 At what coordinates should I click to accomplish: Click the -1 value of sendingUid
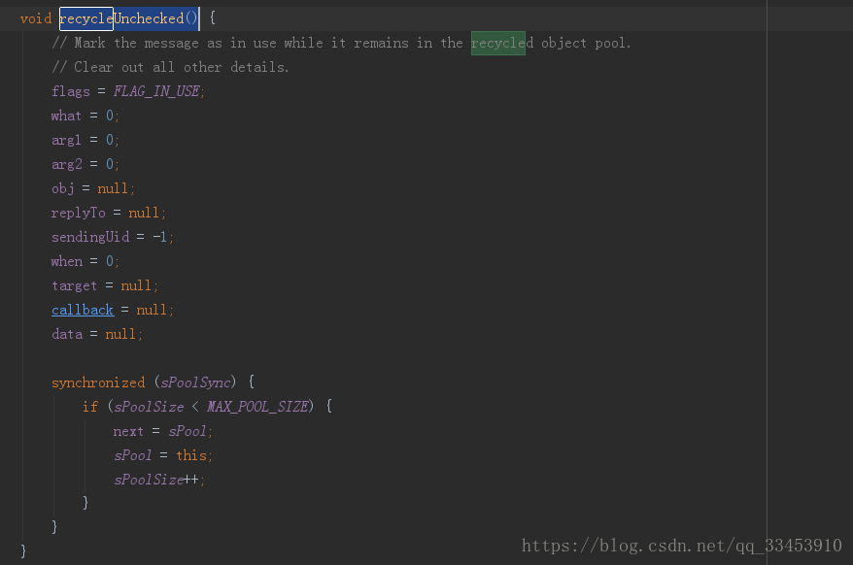160,237
